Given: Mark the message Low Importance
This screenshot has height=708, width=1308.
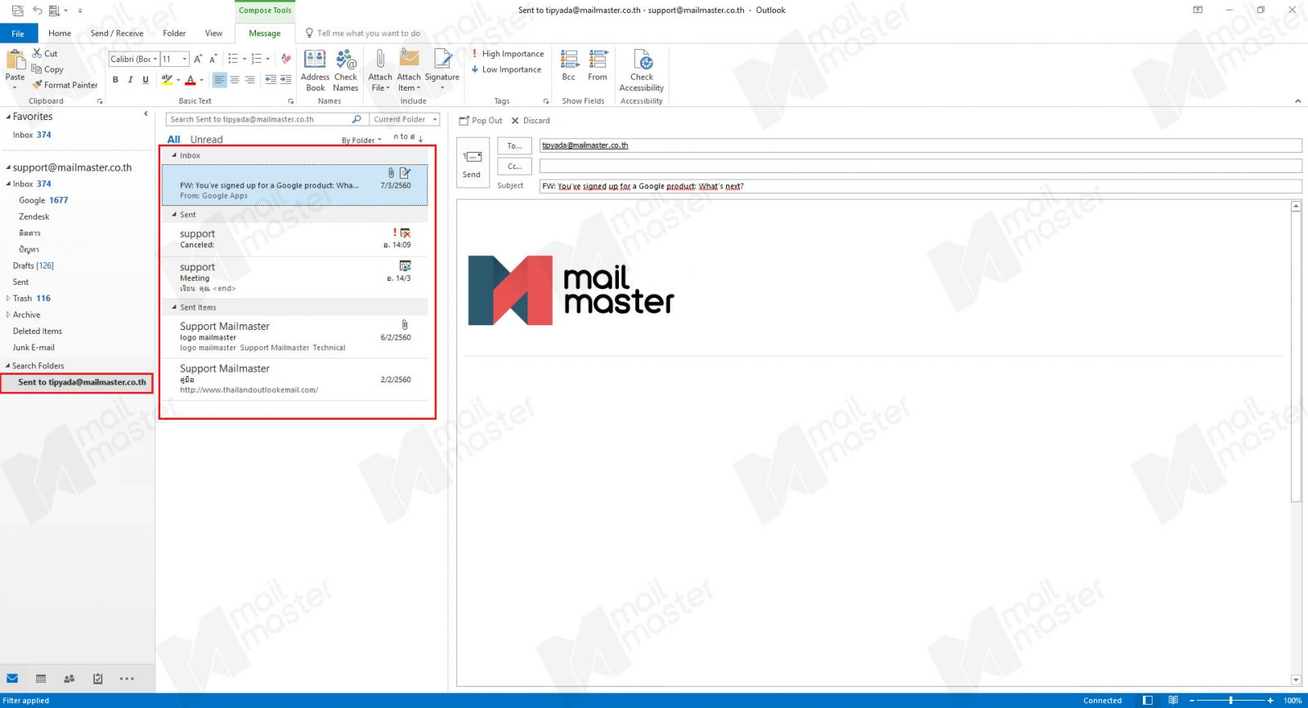Looking at the screenshot, I should click(x=506, y=69).
